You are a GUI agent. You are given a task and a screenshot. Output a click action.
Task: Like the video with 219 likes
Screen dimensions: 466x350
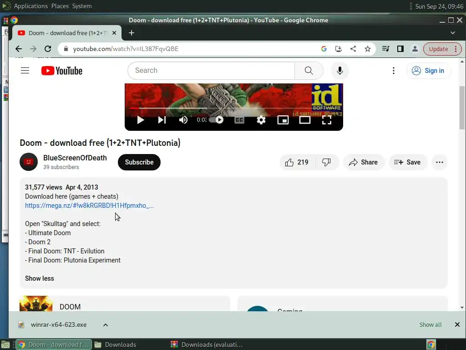coord(297,162)
